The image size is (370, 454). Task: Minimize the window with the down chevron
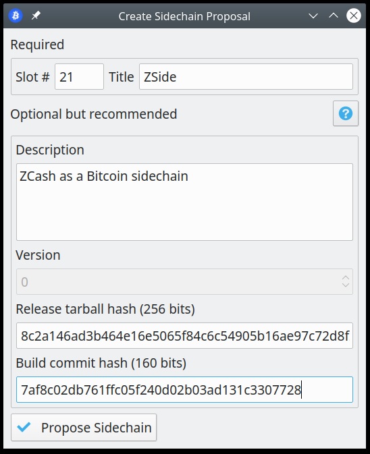point(313,16)
